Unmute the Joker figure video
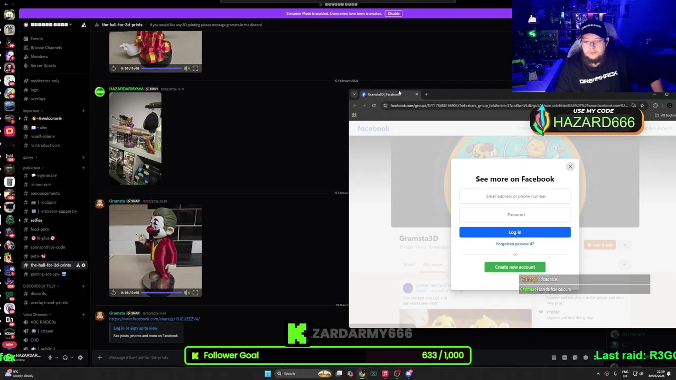The width and height of the screenshot is (676, 380). pos(186,292)
